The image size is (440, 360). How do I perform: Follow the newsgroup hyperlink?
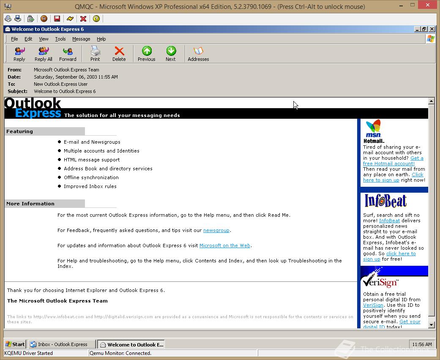pyautogui.click(x=216, y=230)
